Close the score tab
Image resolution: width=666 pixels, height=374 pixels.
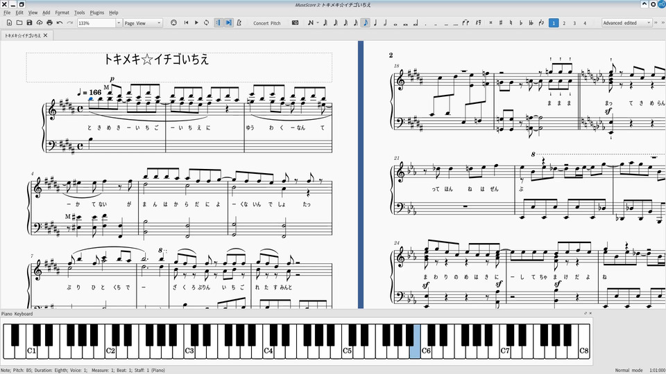[x=46, y=35]
